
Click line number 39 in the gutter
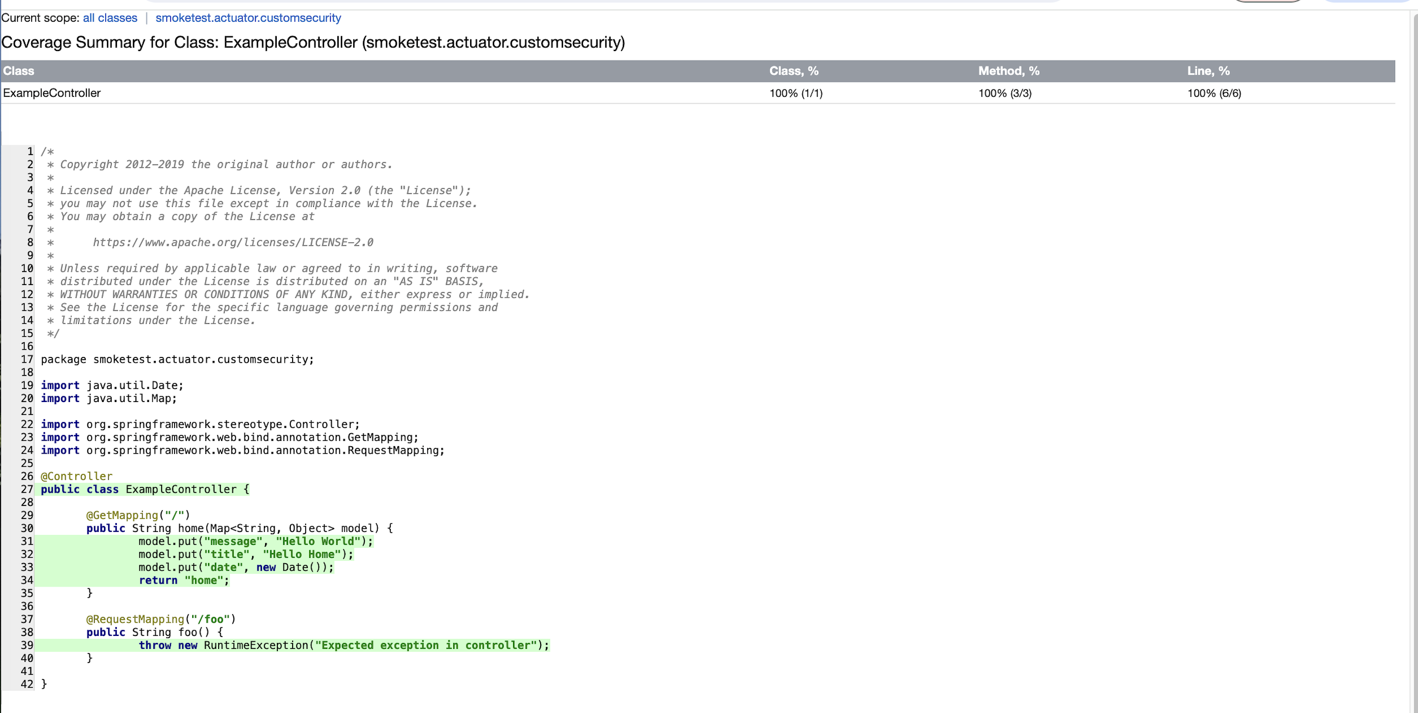click(27, 645)
